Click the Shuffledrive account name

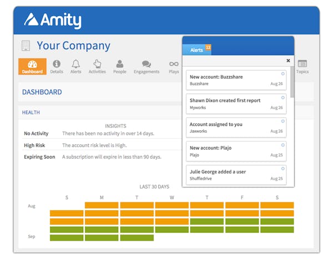coord(201,179)
